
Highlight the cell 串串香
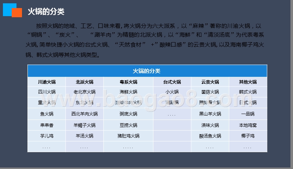(x=47, y=125)
